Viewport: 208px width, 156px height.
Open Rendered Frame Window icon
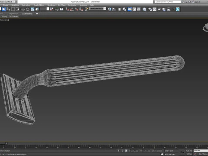pos(155,9)
